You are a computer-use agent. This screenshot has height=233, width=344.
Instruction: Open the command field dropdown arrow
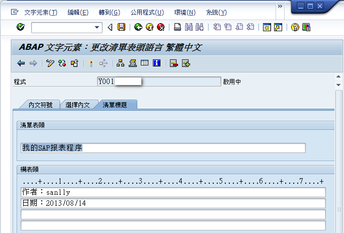point(97,28)
